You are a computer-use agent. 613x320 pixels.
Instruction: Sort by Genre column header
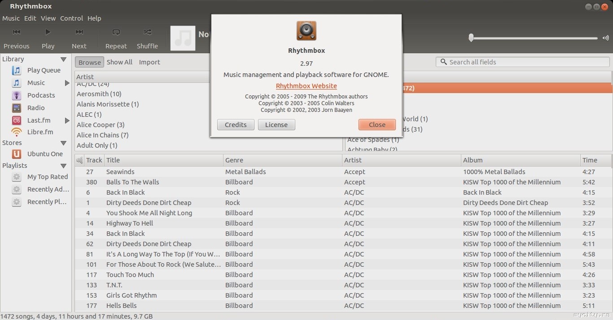click(283, 160)
